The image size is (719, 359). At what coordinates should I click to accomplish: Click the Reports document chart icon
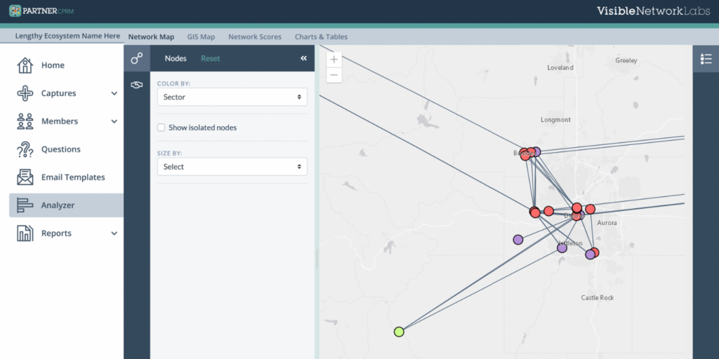coord(25,233)
